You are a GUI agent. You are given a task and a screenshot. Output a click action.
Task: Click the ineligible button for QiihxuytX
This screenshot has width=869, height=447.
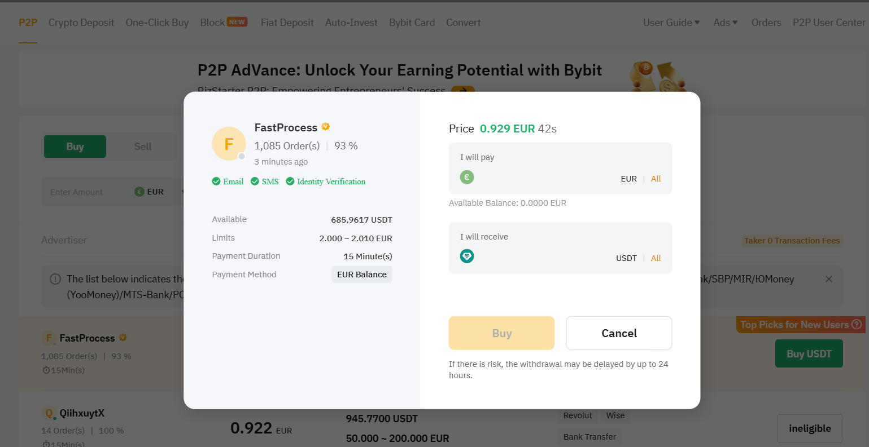click(810, 428)
